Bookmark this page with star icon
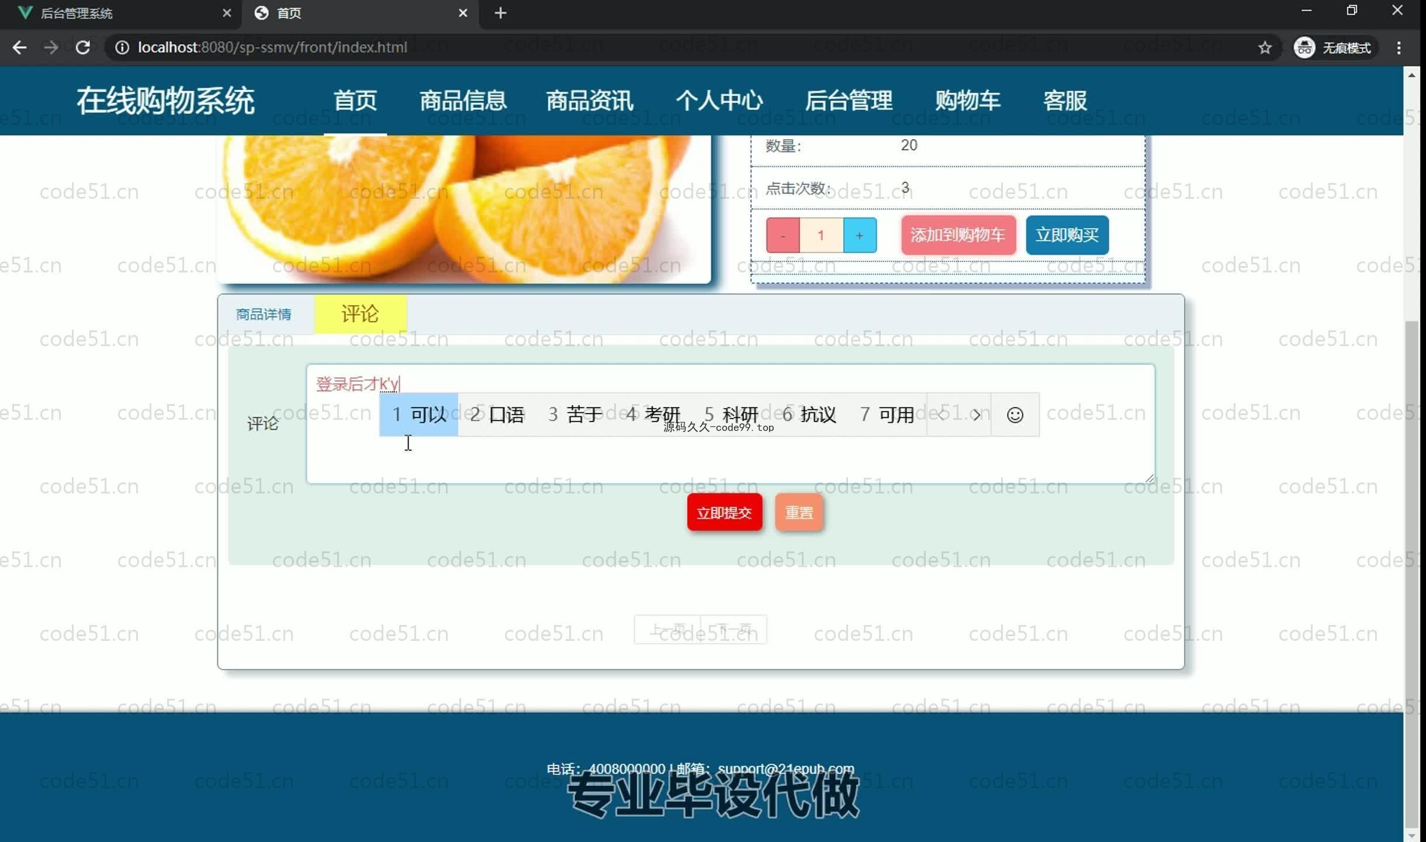The image size is (1426, 842). (x=1265, y=47)
